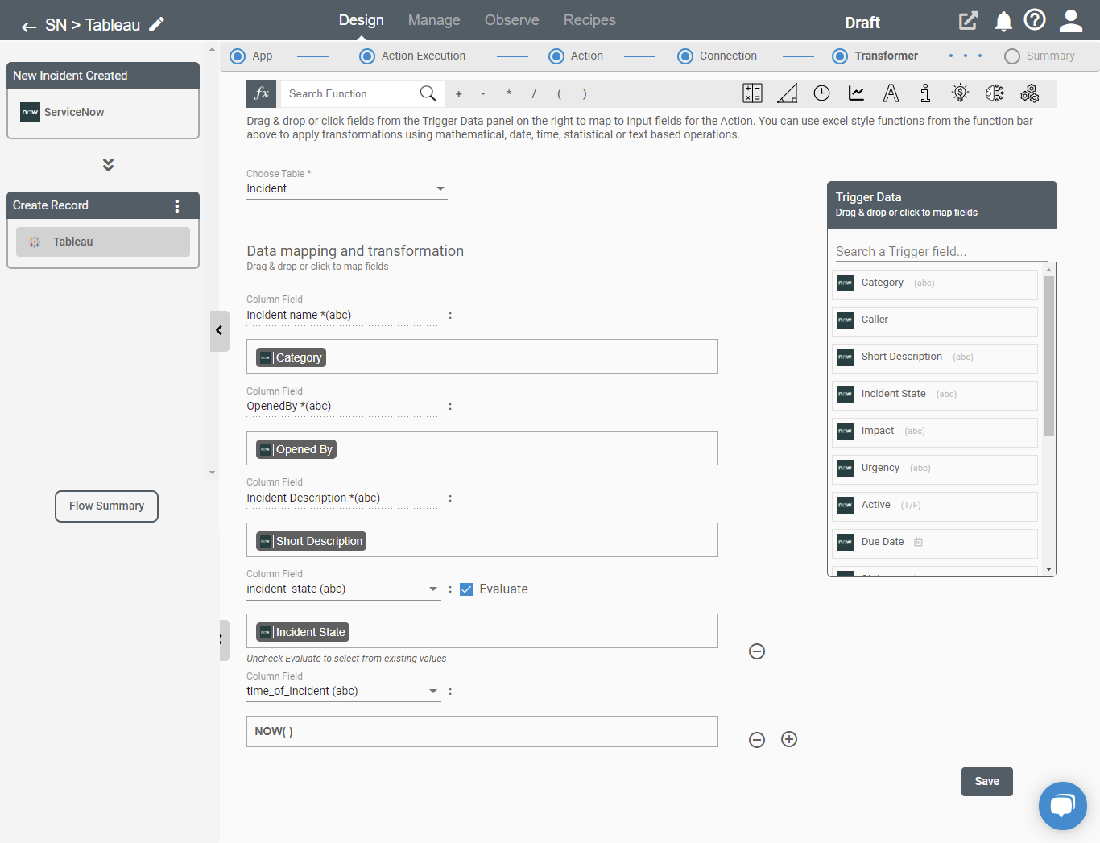Image resolution: width=1100 pixels, height=843 pixels.
Task: Select Due Date trigger field
Action: pos(935,543)
